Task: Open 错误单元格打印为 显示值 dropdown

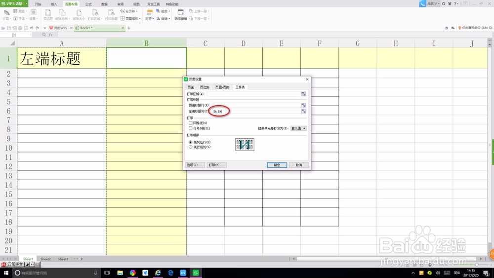Action: 298,128
